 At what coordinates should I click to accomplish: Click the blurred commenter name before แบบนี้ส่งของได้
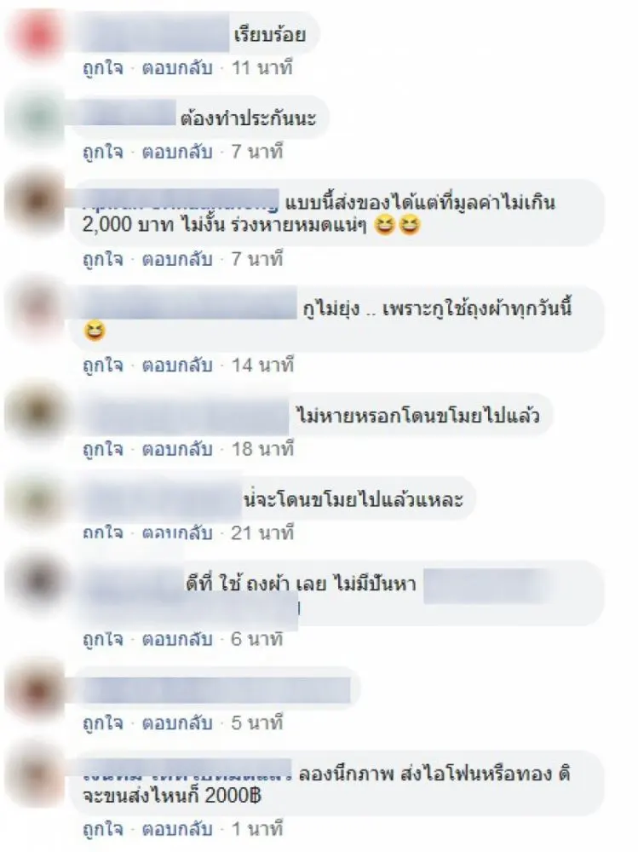[181, 200]
